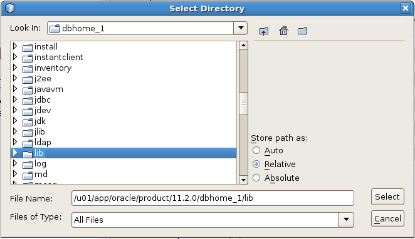Click the jlib folder icon

[27, 133]
